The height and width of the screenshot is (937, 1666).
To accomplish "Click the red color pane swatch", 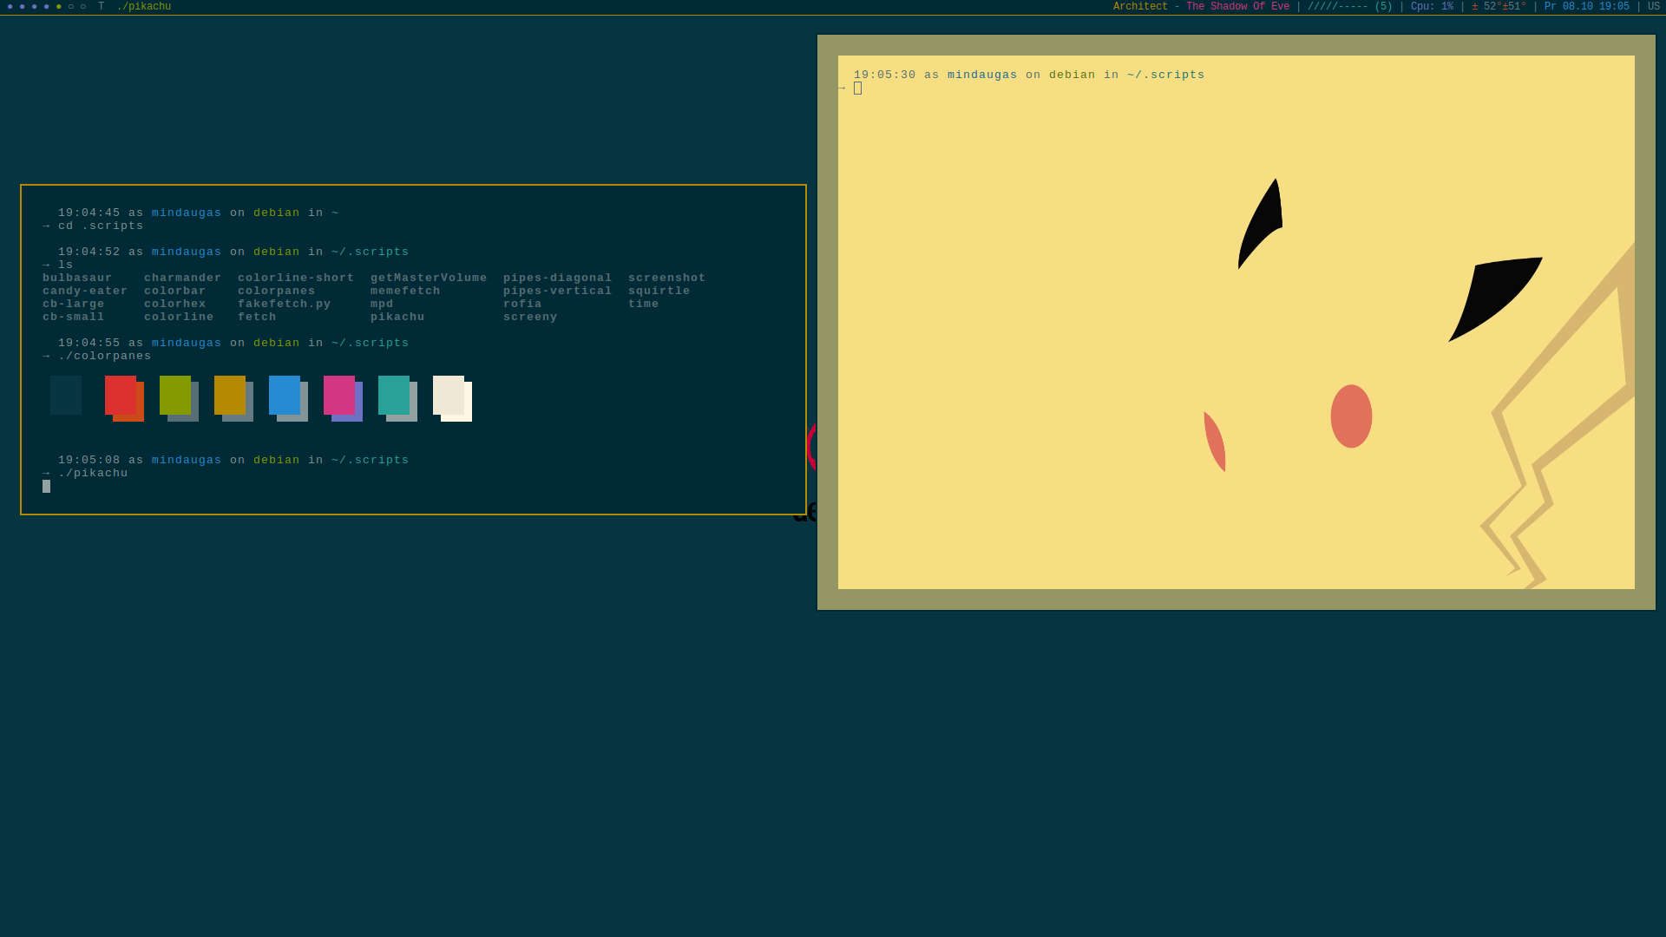I will coord(121,396).
